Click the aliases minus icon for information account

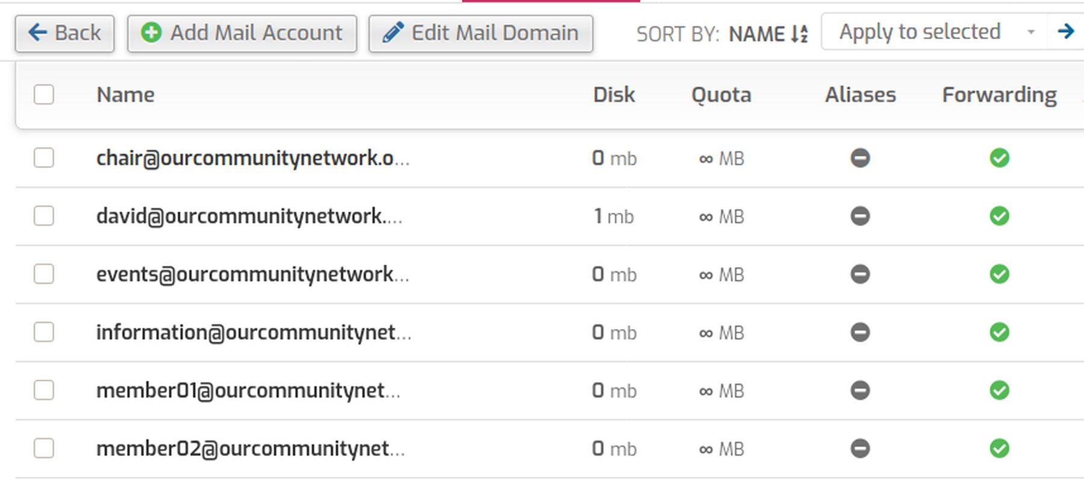860,332
